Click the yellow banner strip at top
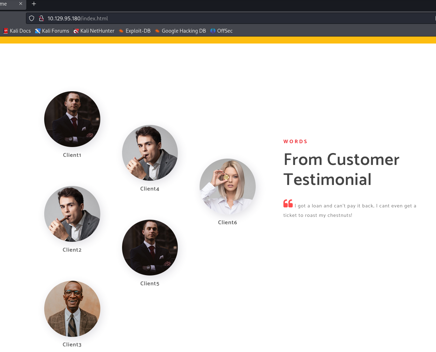 tap(218, 40)
